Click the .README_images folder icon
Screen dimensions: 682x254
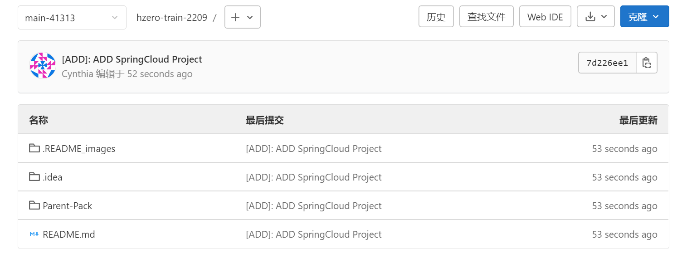click(x=34, y=148)
